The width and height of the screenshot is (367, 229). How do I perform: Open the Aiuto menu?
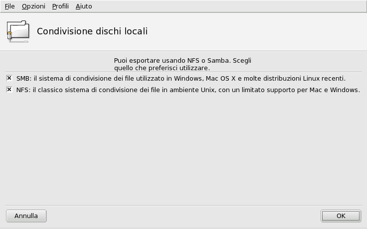84,6
